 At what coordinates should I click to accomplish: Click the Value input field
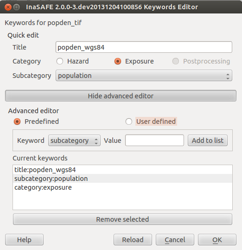pyautogui.click(x=154, y=141)
